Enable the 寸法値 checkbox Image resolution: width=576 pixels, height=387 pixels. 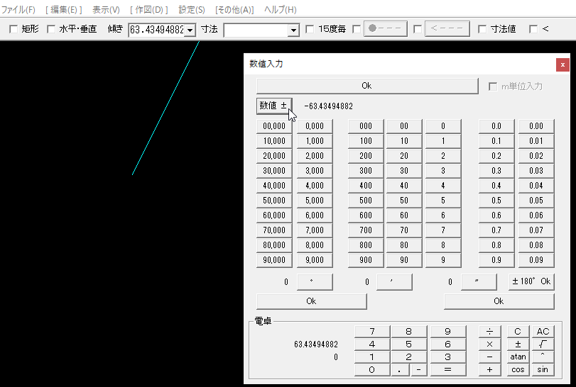tap(482, 29)
